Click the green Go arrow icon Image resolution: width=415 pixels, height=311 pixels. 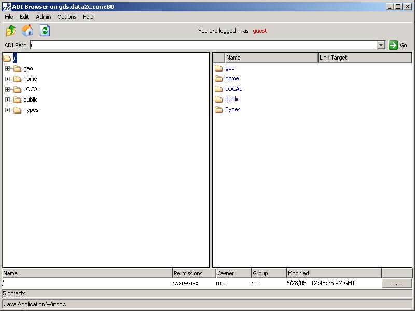393,45
